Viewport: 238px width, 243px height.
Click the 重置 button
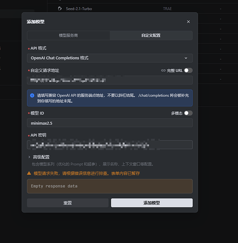(68, 203)
